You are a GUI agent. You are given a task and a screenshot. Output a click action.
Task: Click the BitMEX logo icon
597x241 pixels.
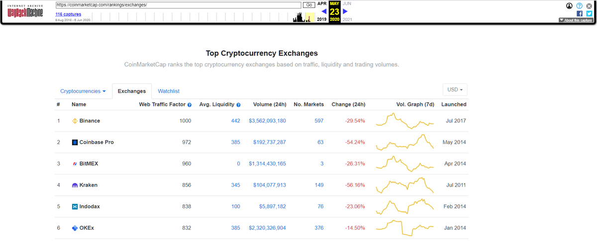click(x=75, y=164)
